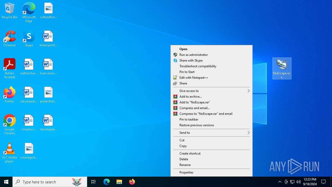The height and width of the screenshot is (187, 332).
Task: Select the NoEscape.exe desktop file
Action: pyautogui.click(x=282, y=69)
